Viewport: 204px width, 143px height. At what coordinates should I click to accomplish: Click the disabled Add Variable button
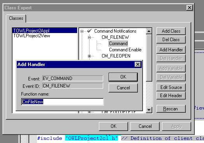pos(171,68)
